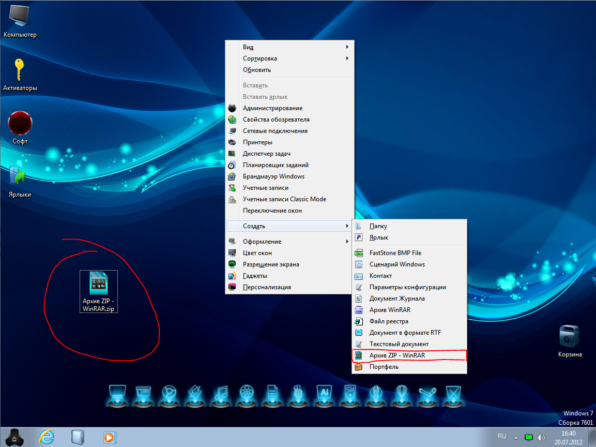Open Брандмауэр Windows menu entry

point(289,176)
